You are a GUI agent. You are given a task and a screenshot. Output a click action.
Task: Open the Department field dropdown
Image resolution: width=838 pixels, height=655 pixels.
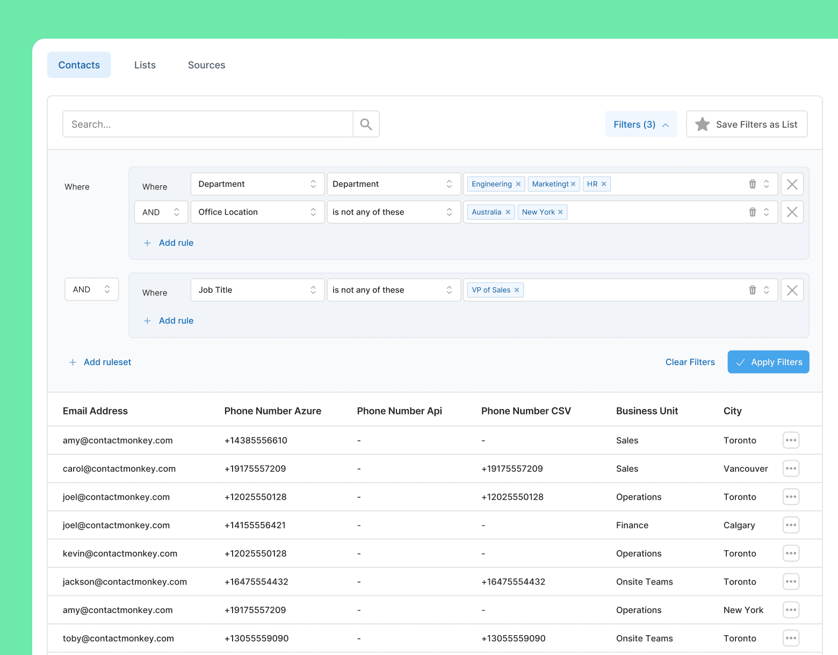(257, 184)
